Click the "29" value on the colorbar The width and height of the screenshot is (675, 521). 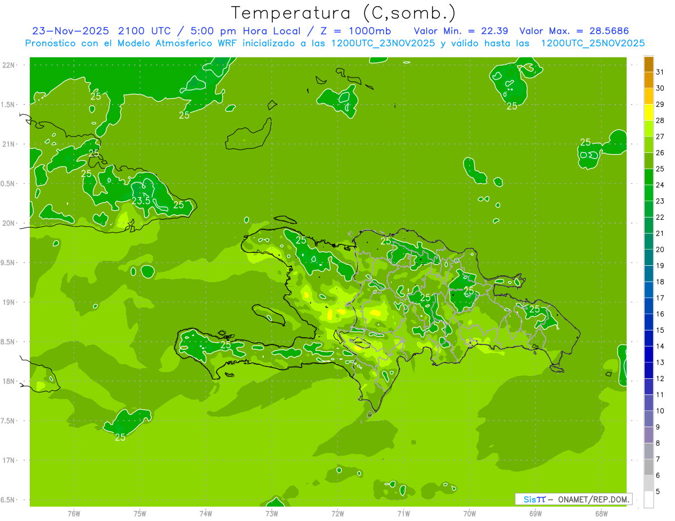(x=660, y=104)
